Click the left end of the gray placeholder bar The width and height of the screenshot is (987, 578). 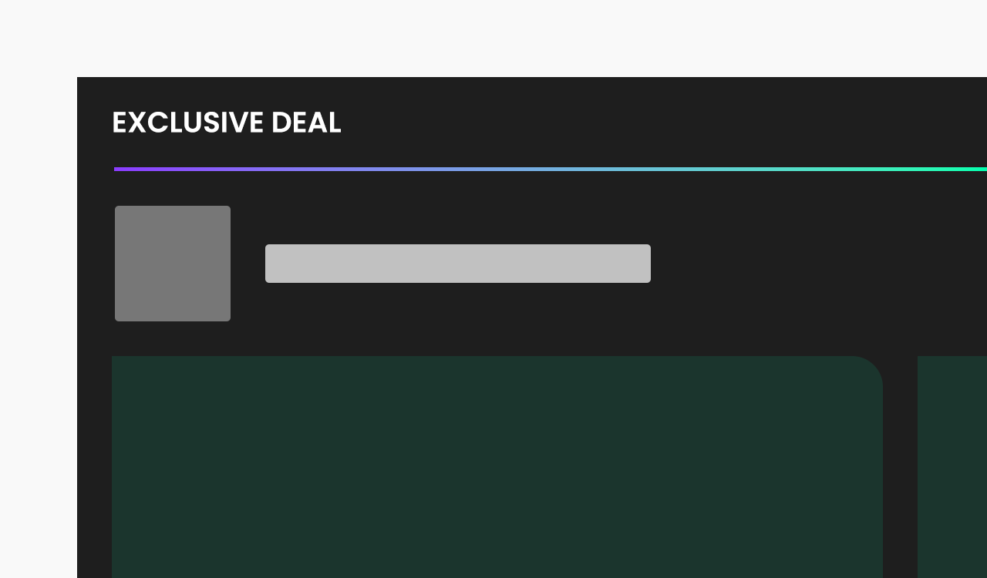[273, 264]
